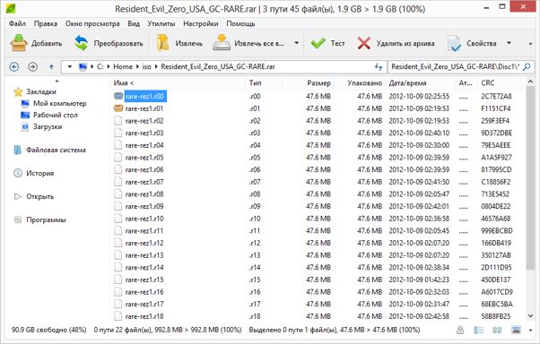The height and width of the screenshot is (344, 540).
Task: Click date 2012-10-09 01:42:23
Action: 419,279
